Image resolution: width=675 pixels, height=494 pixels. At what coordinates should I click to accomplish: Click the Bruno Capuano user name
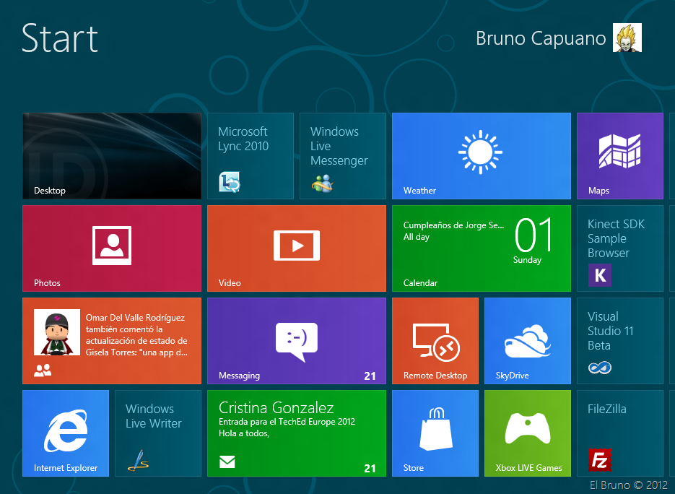[541, 38]
